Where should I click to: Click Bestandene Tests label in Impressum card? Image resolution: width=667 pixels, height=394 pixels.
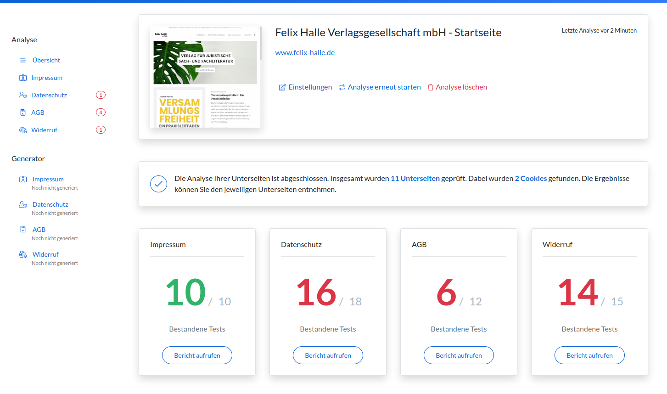tap(197, 329)
